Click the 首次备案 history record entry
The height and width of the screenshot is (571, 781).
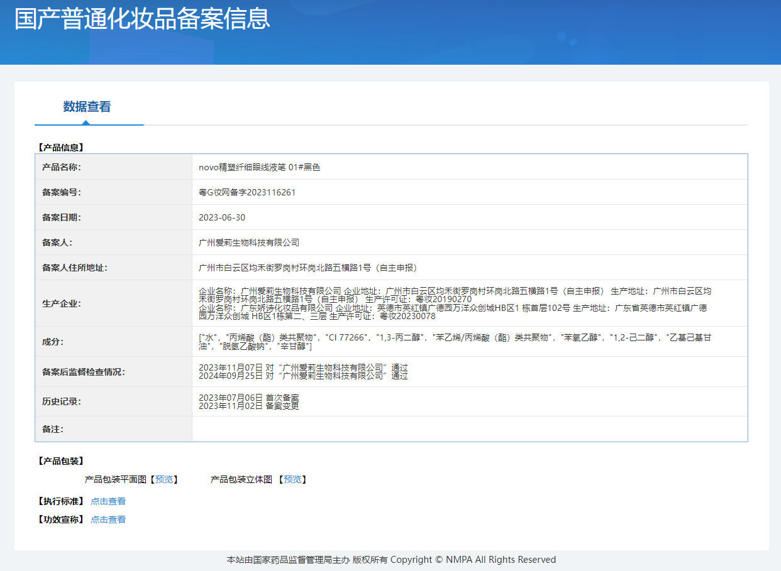coord(249,398)
